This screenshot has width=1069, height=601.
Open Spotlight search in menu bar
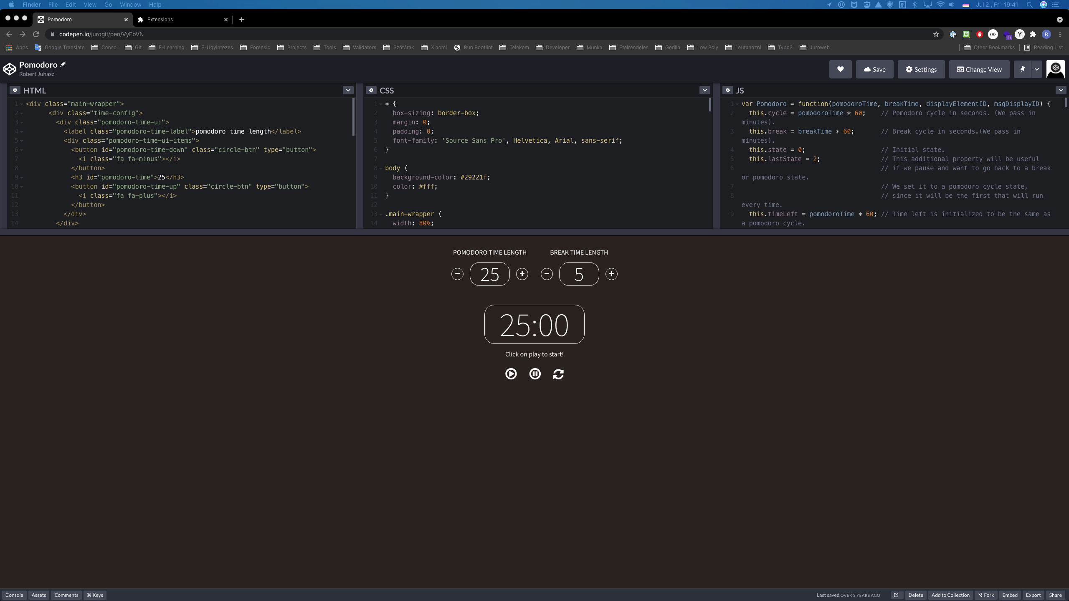point(1029,5)
